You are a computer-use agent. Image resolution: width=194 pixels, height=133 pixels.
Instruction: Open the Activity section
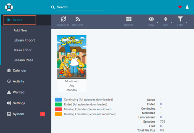[19, 81]
